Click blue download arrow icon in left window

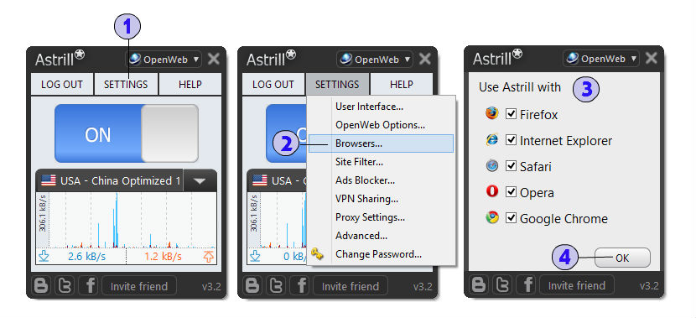[44, 256]
